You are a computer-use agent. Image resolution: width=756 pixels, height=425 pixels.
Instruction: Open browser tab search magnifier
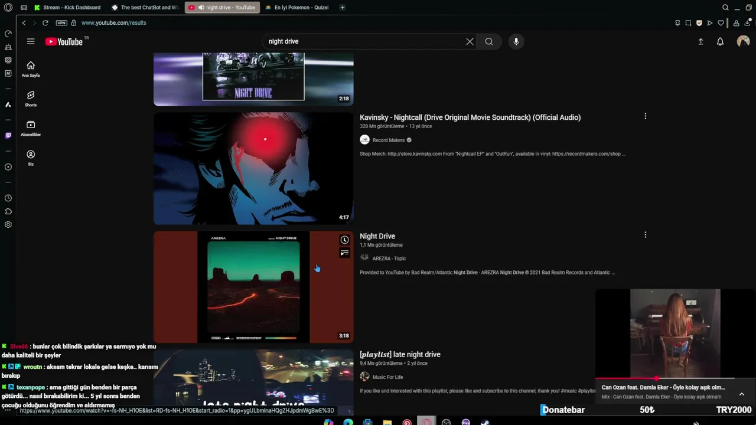pyautogui.click(x=725, y=7)
